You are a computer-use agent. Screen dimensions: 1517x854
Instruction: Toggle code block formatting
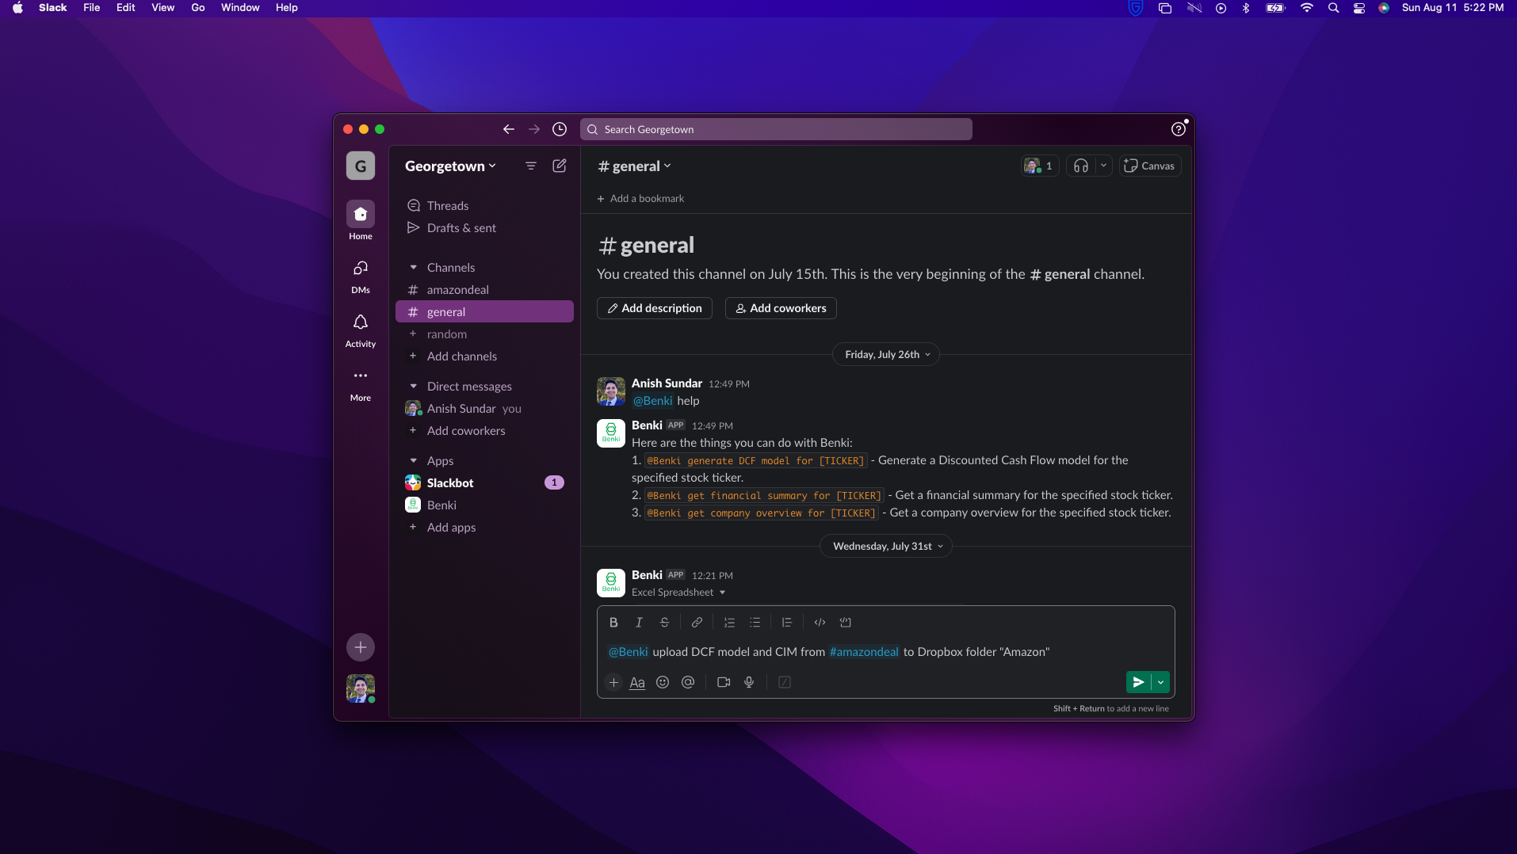point(845,623)
